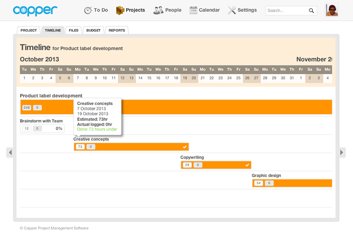Screen dimensions: 353x238
Task: Click the Copywriting orange task bar
Action: [x=216, y=165]
